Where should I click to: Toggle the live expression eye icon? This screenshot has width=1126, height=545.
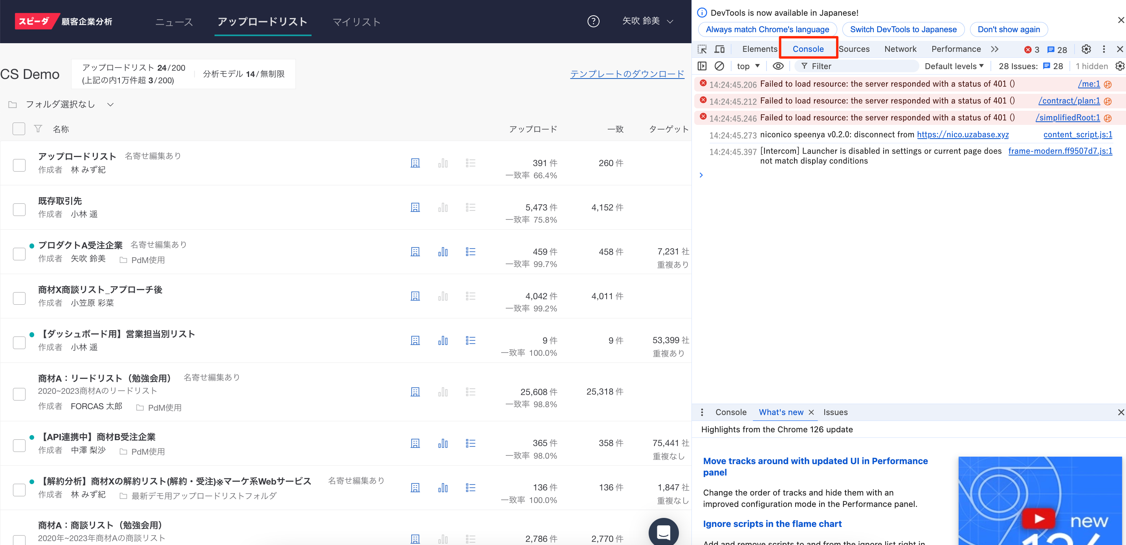778,66
